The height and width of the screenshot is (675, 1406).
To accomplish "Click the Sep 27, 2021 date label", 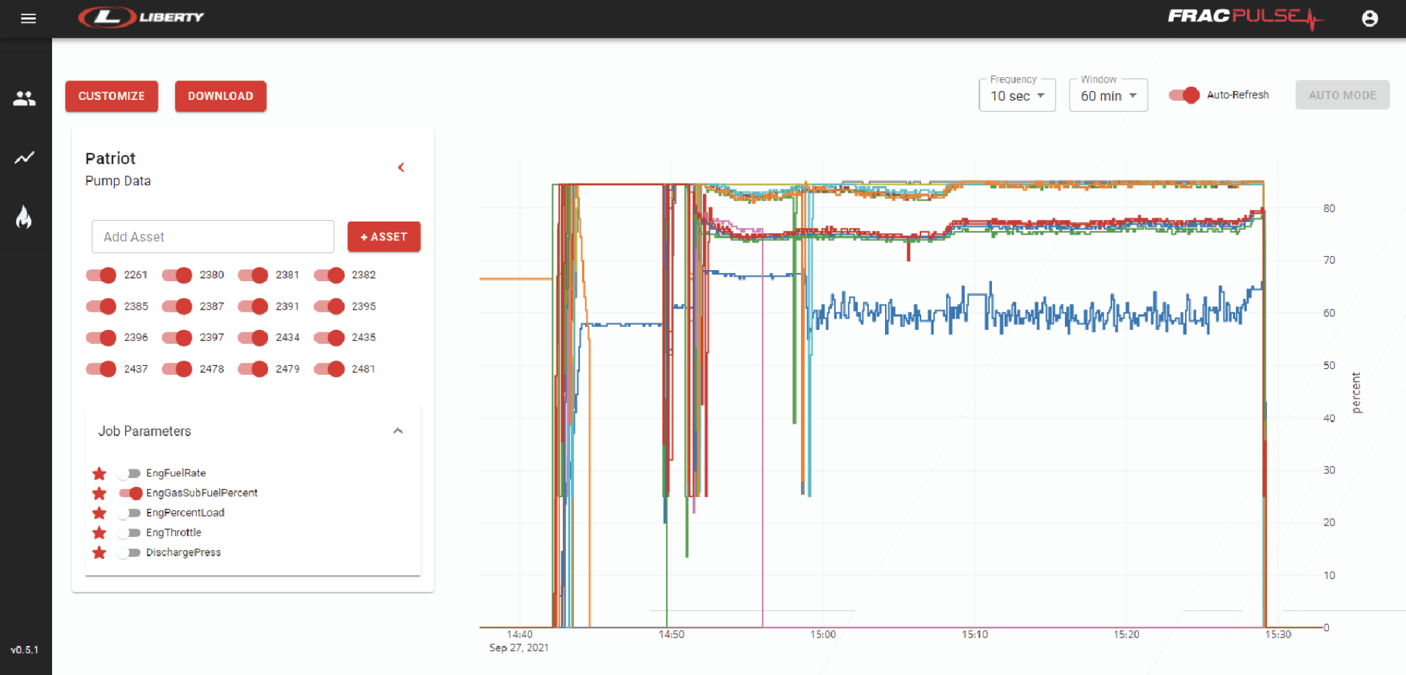I will point(519,648).
